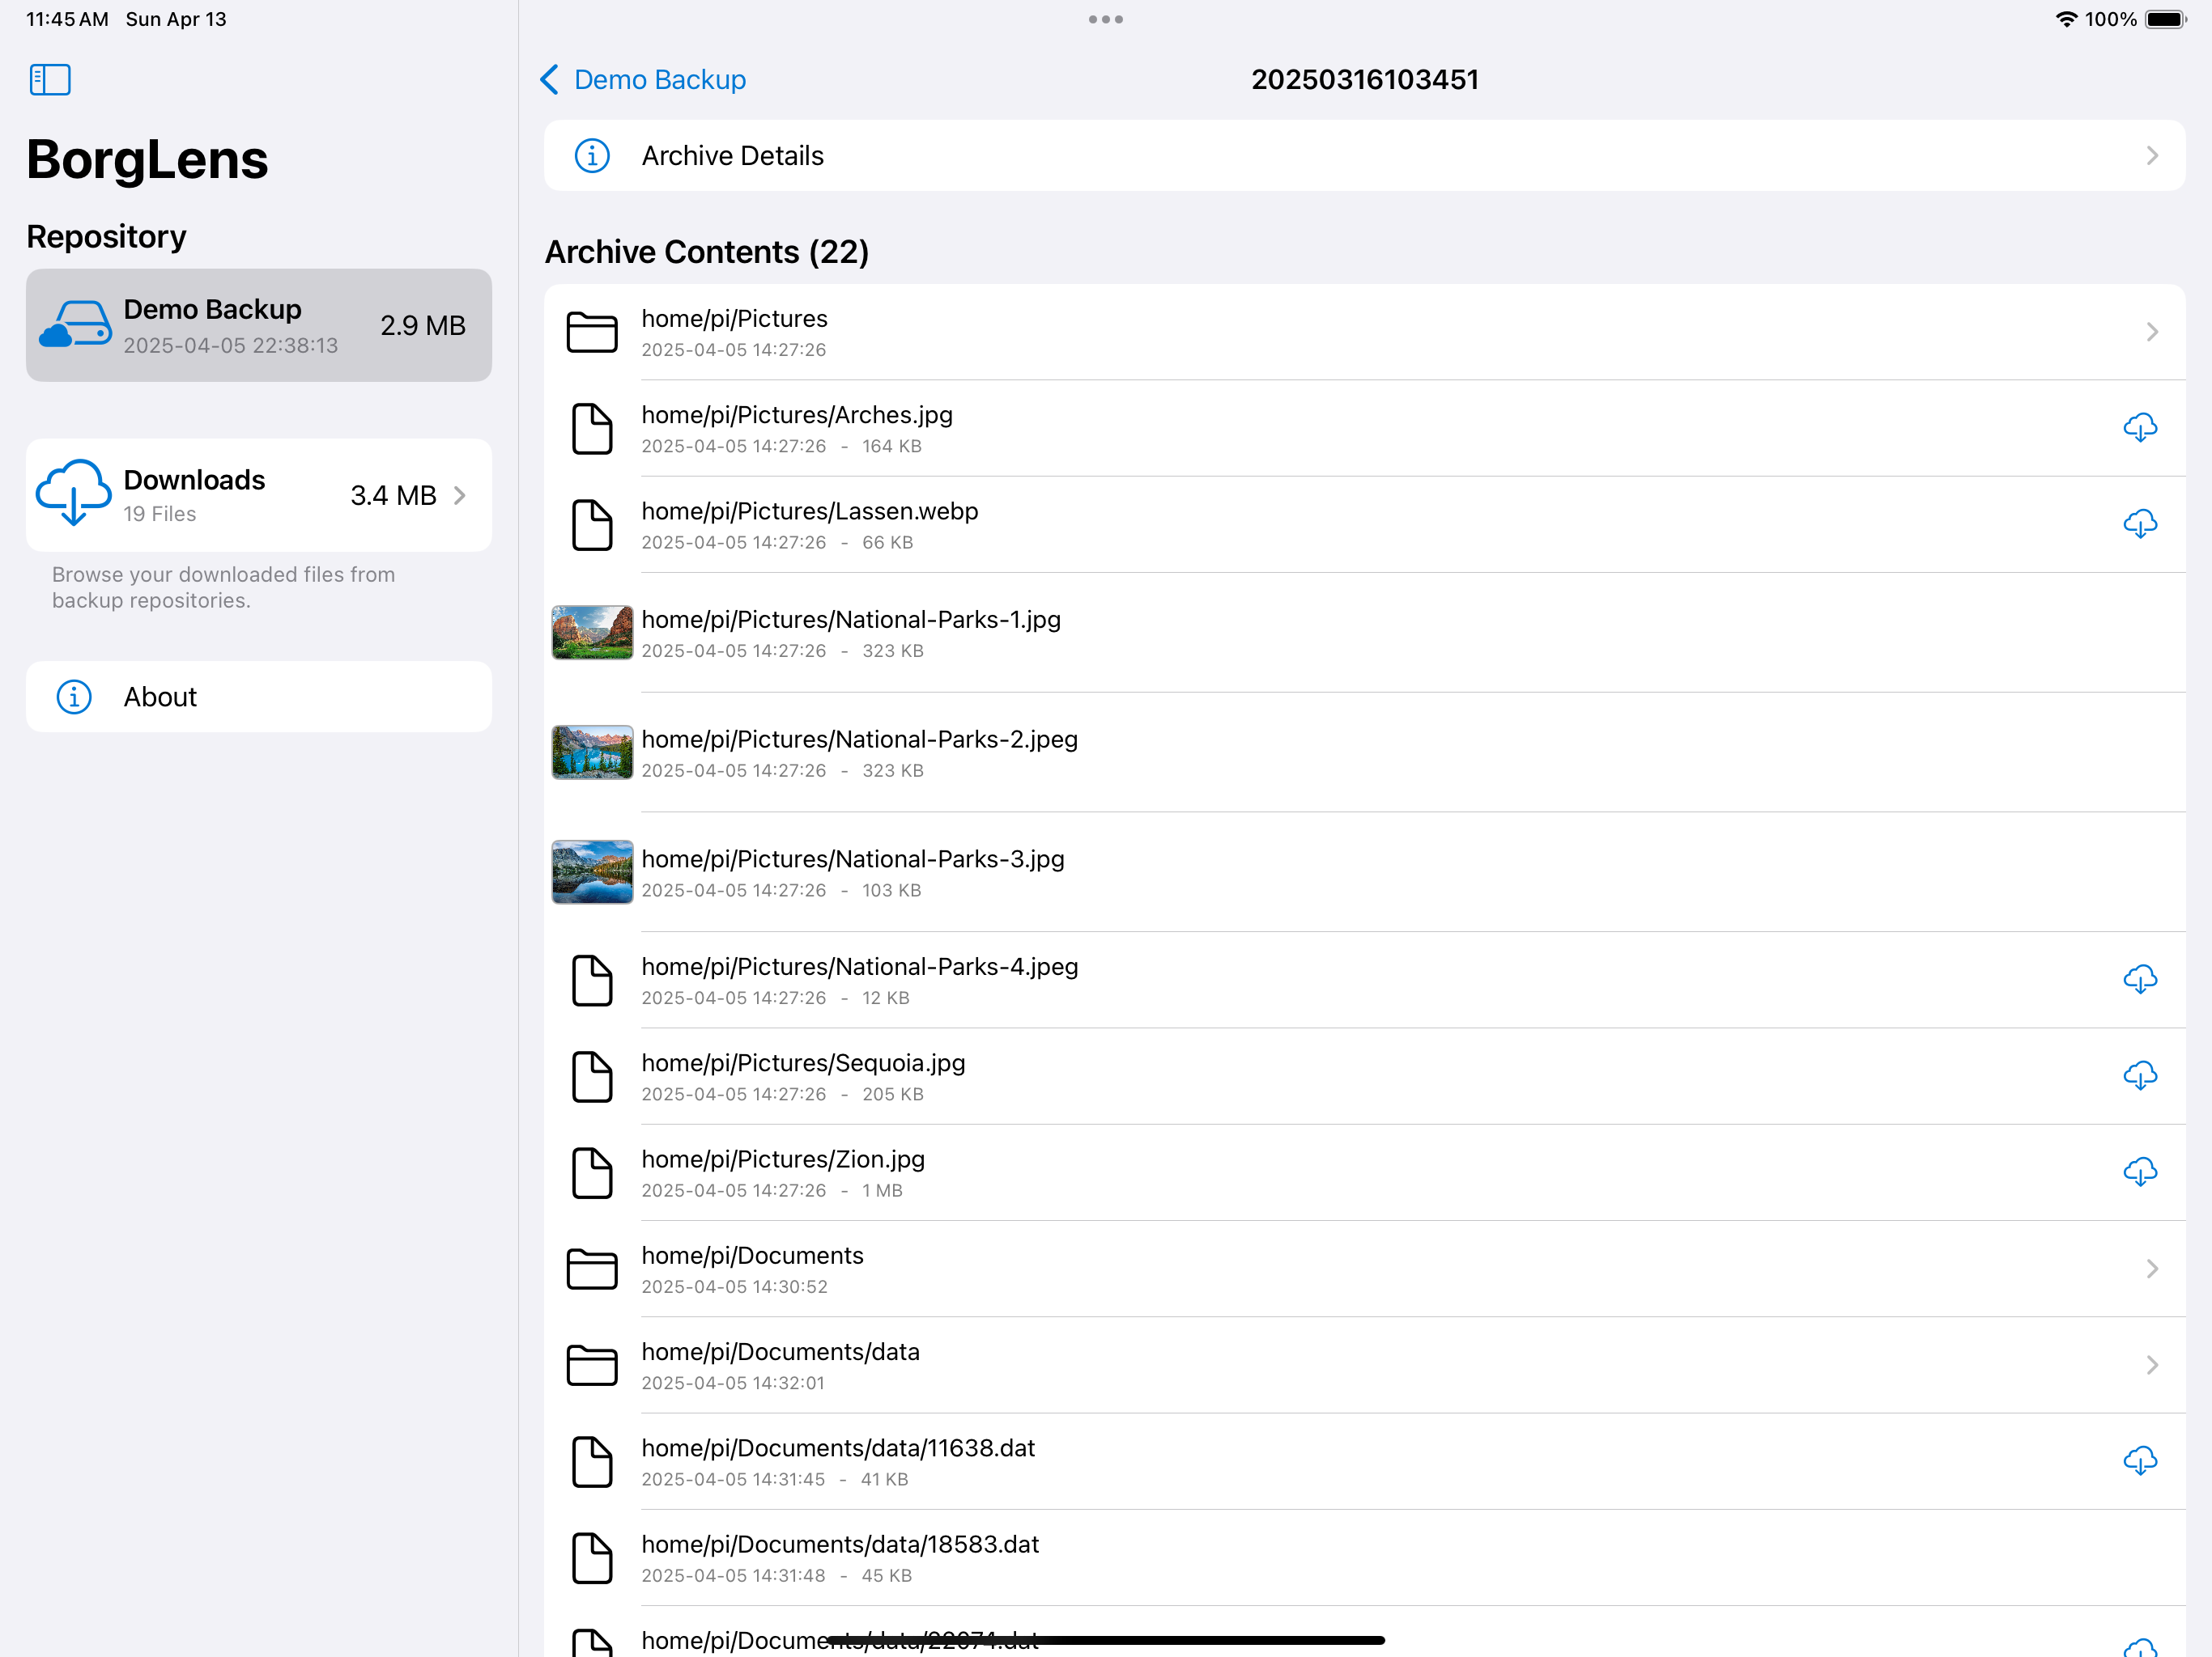This screenshot has height=1657, width=2212.
Task: Click the home indicator bar
Action: pyautogui.click(x=1106, y=1640)
